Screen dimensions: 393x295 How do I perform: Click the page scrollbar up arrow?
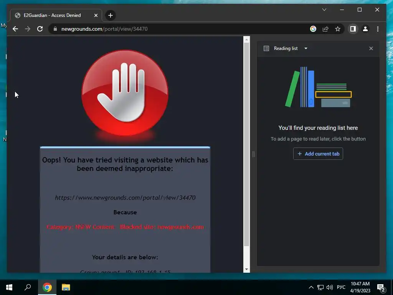point(246,40)
